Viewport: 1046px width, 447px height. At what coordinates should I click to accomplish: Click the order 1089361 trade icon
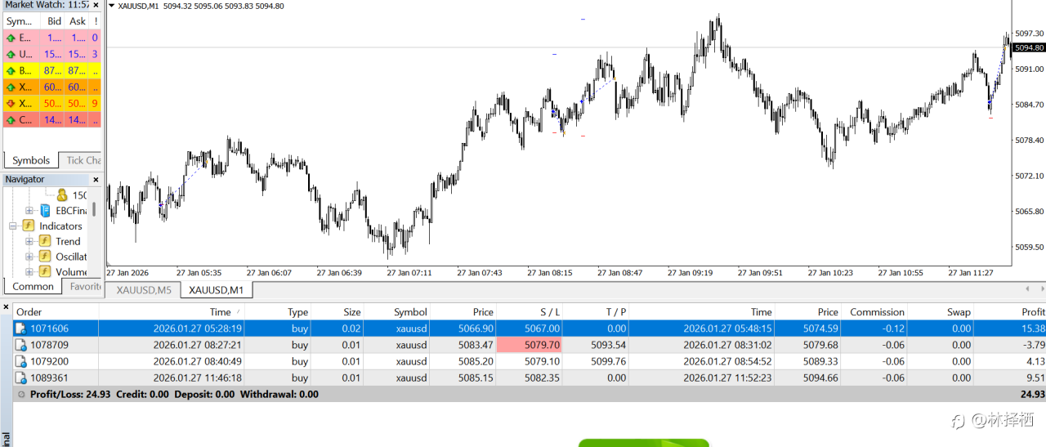pyautogui.click(x=21, y=378)
